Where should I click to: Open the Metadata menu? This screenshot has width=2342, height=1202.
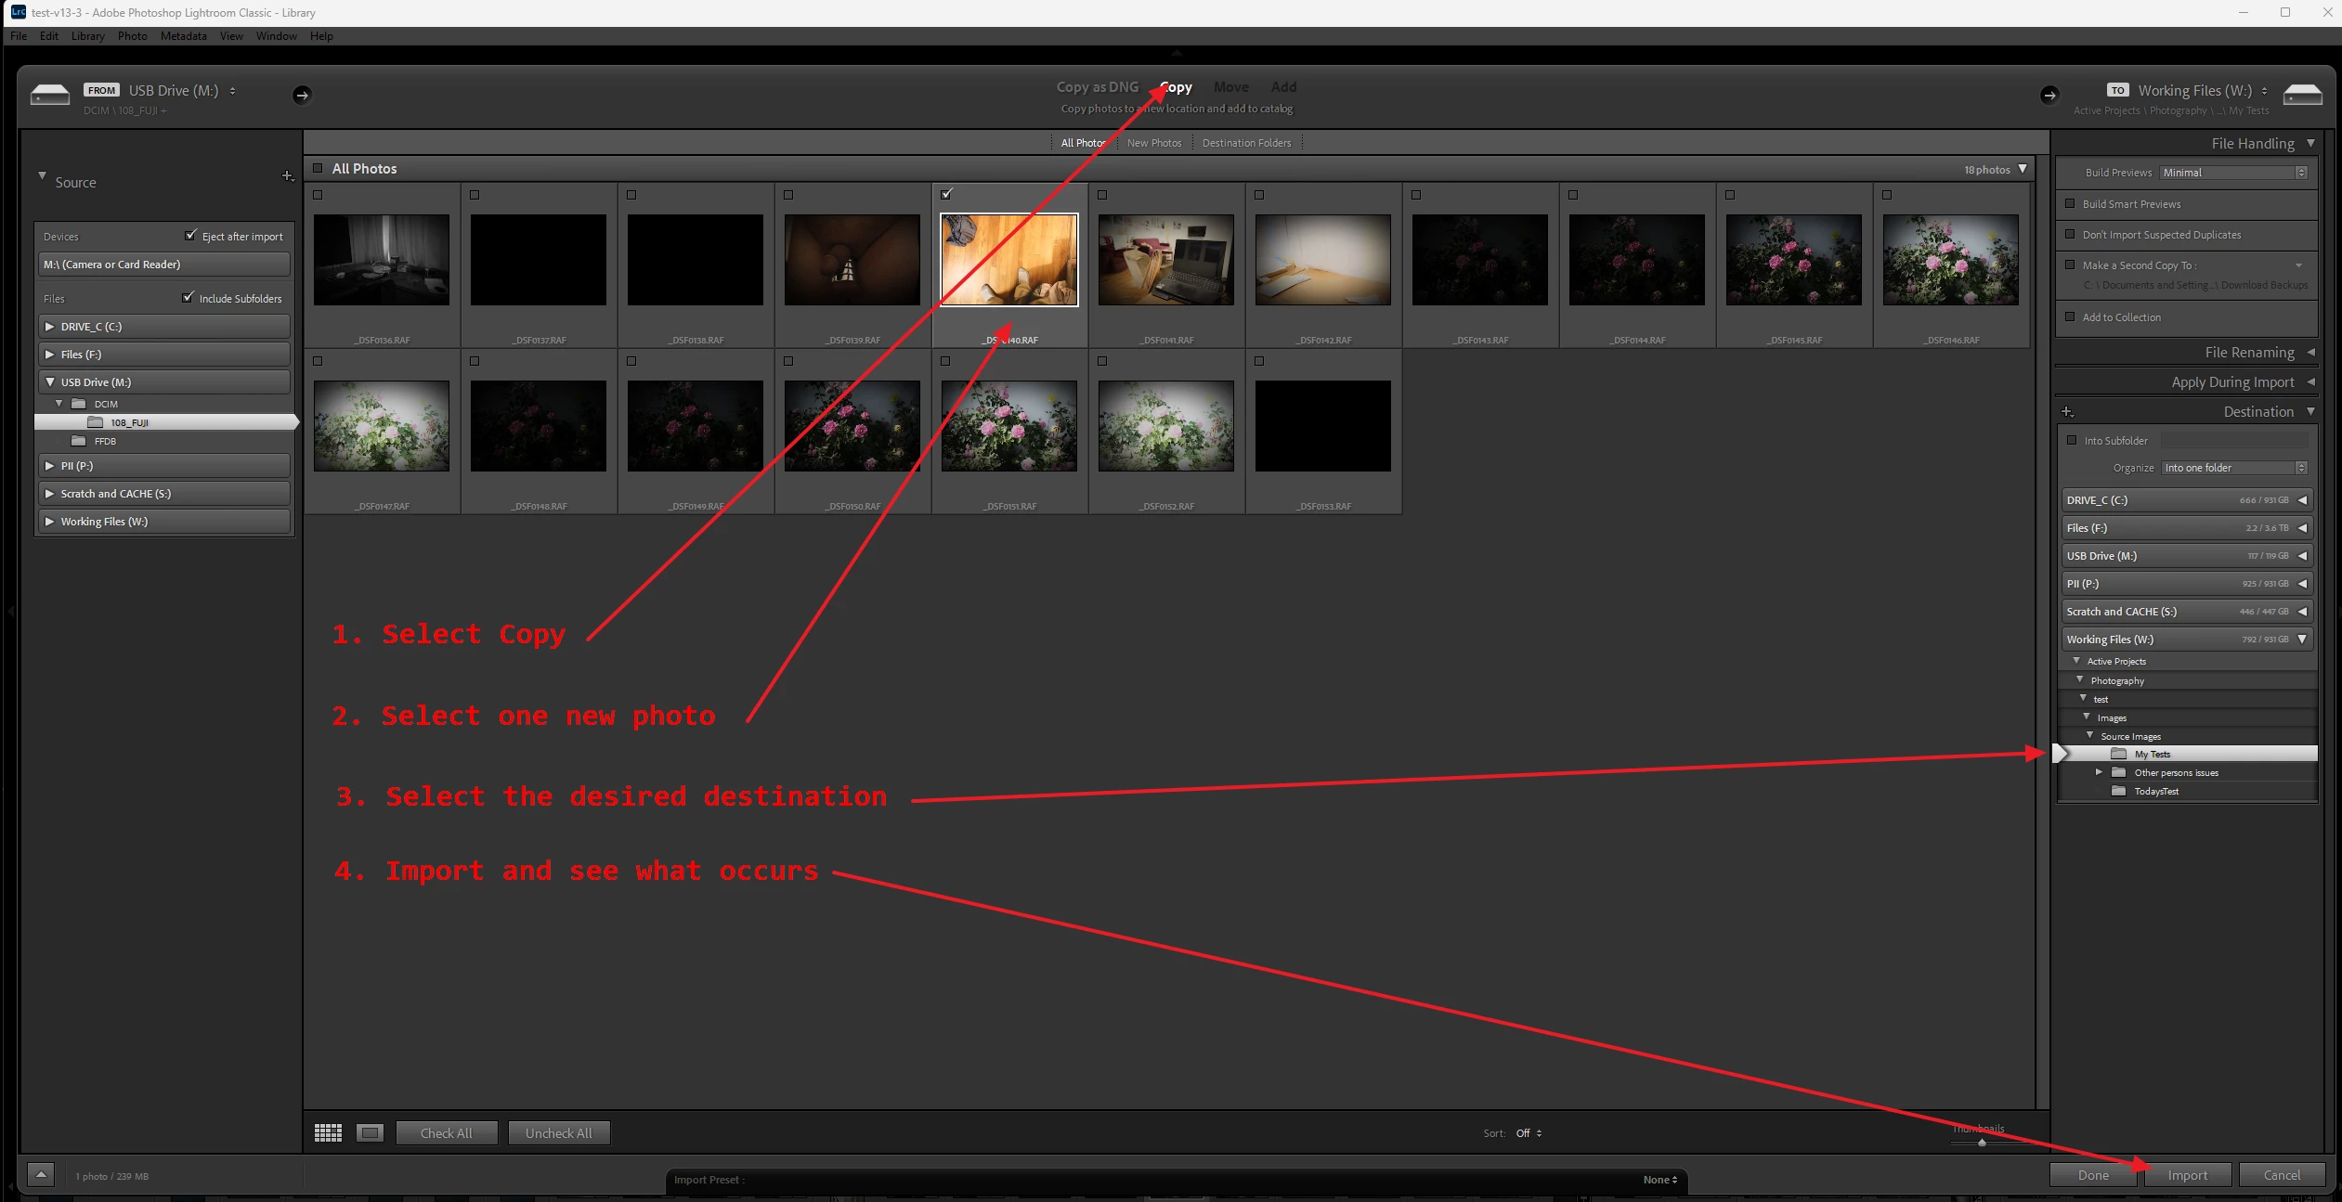click(183, 36)
